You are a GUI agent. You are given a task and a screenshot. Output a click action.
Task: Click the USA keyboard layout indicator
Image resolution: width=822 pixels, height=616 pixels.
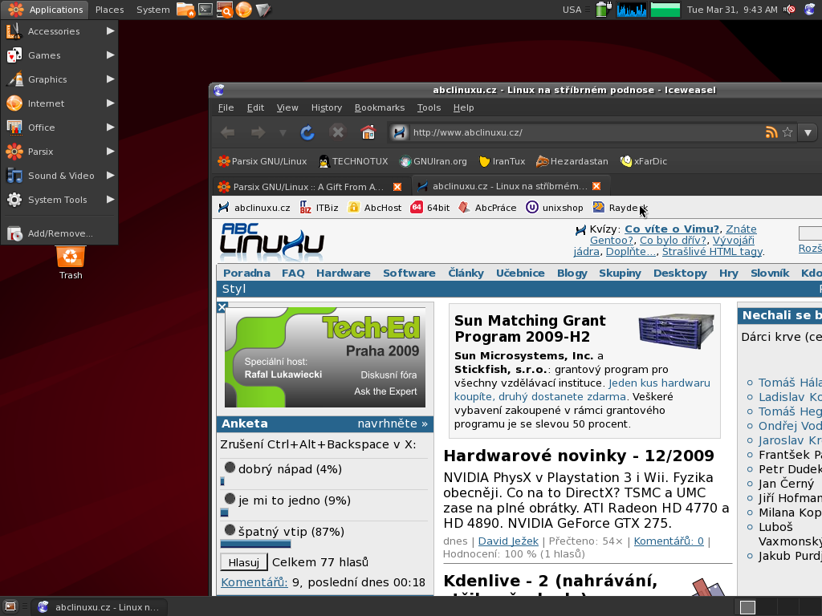pyautogui.click(x=572, y=10)
